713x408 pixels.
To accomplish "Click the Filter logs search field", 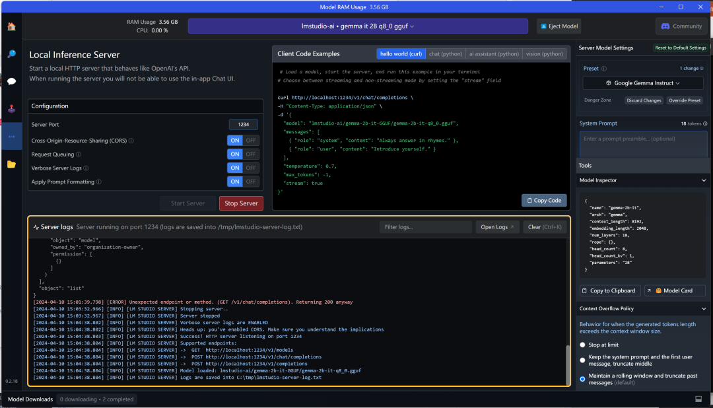I will click(x=426, y=227).
